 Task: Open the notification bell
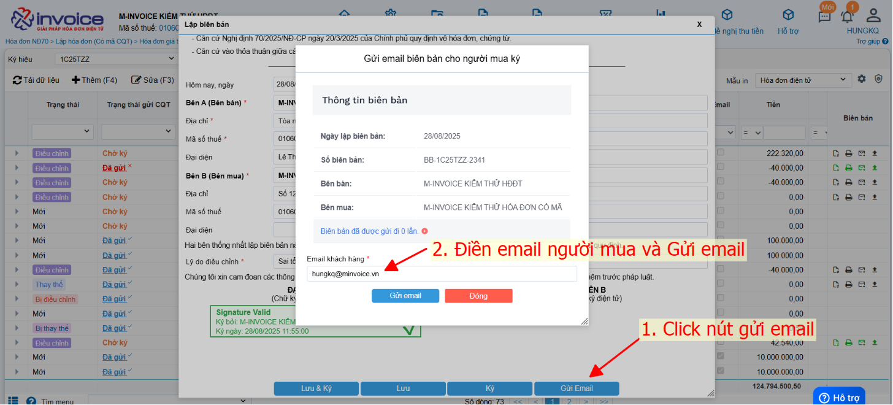(848, 17)
